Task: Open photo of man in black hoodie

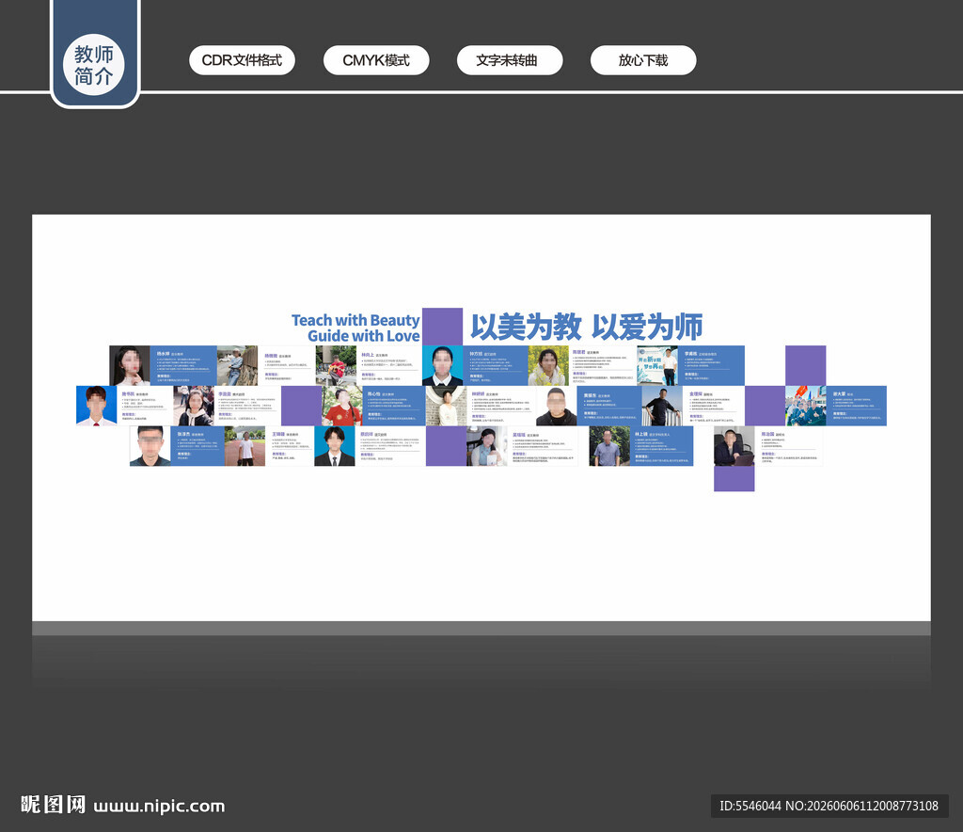Action: click(x=557, y=406)
